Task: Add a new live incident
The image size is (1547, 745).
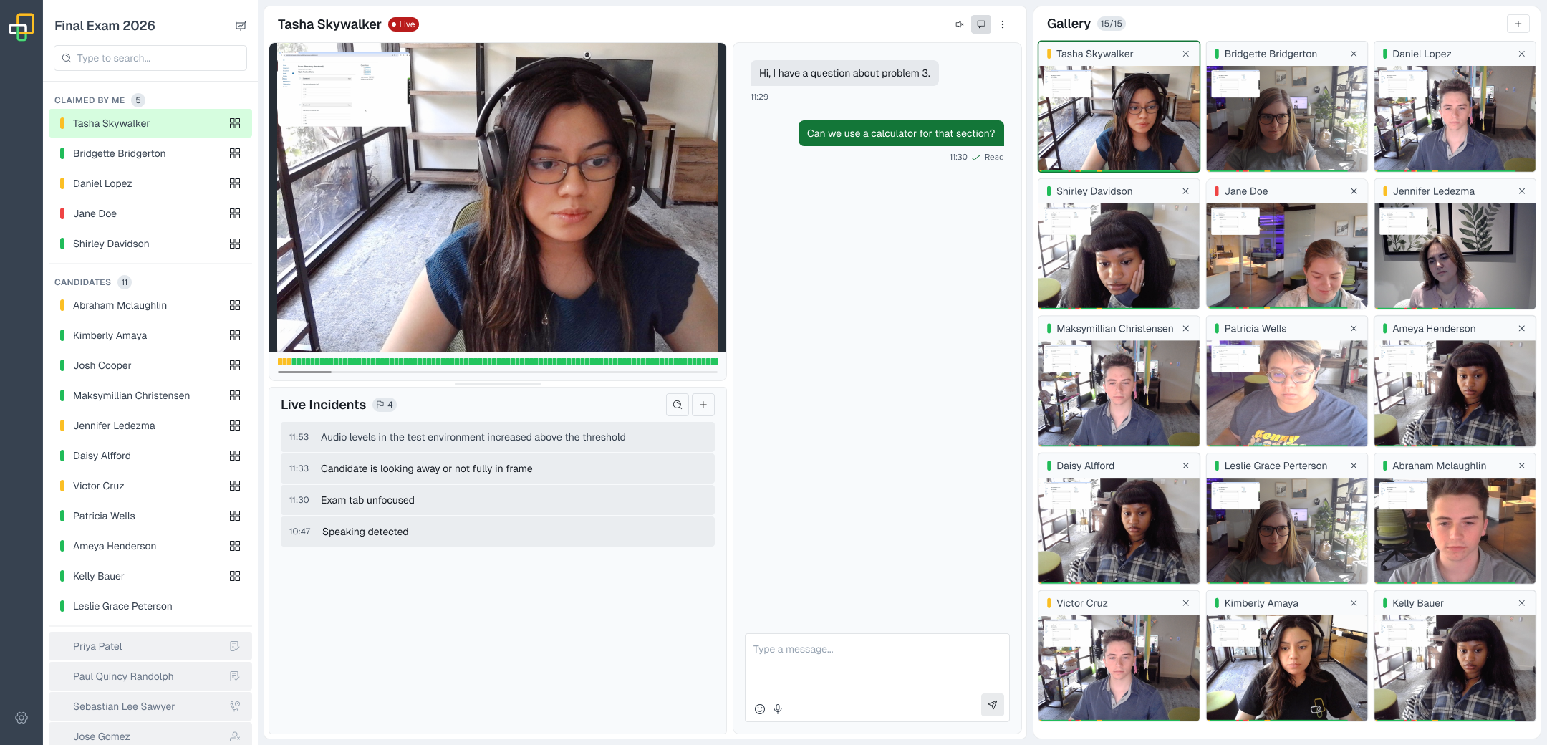Action: click(703, 405)
